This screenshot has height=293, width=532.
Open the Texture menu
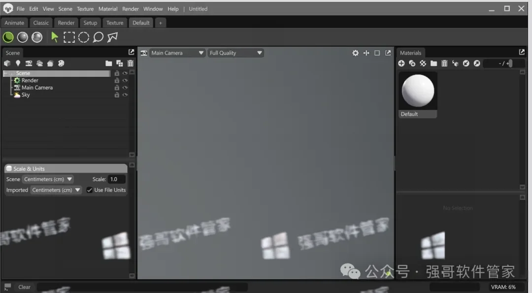coord(85,9)
